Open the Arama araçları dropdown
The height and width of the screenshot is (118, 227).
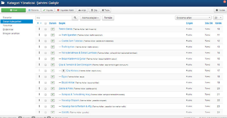(x=90, y=18)
